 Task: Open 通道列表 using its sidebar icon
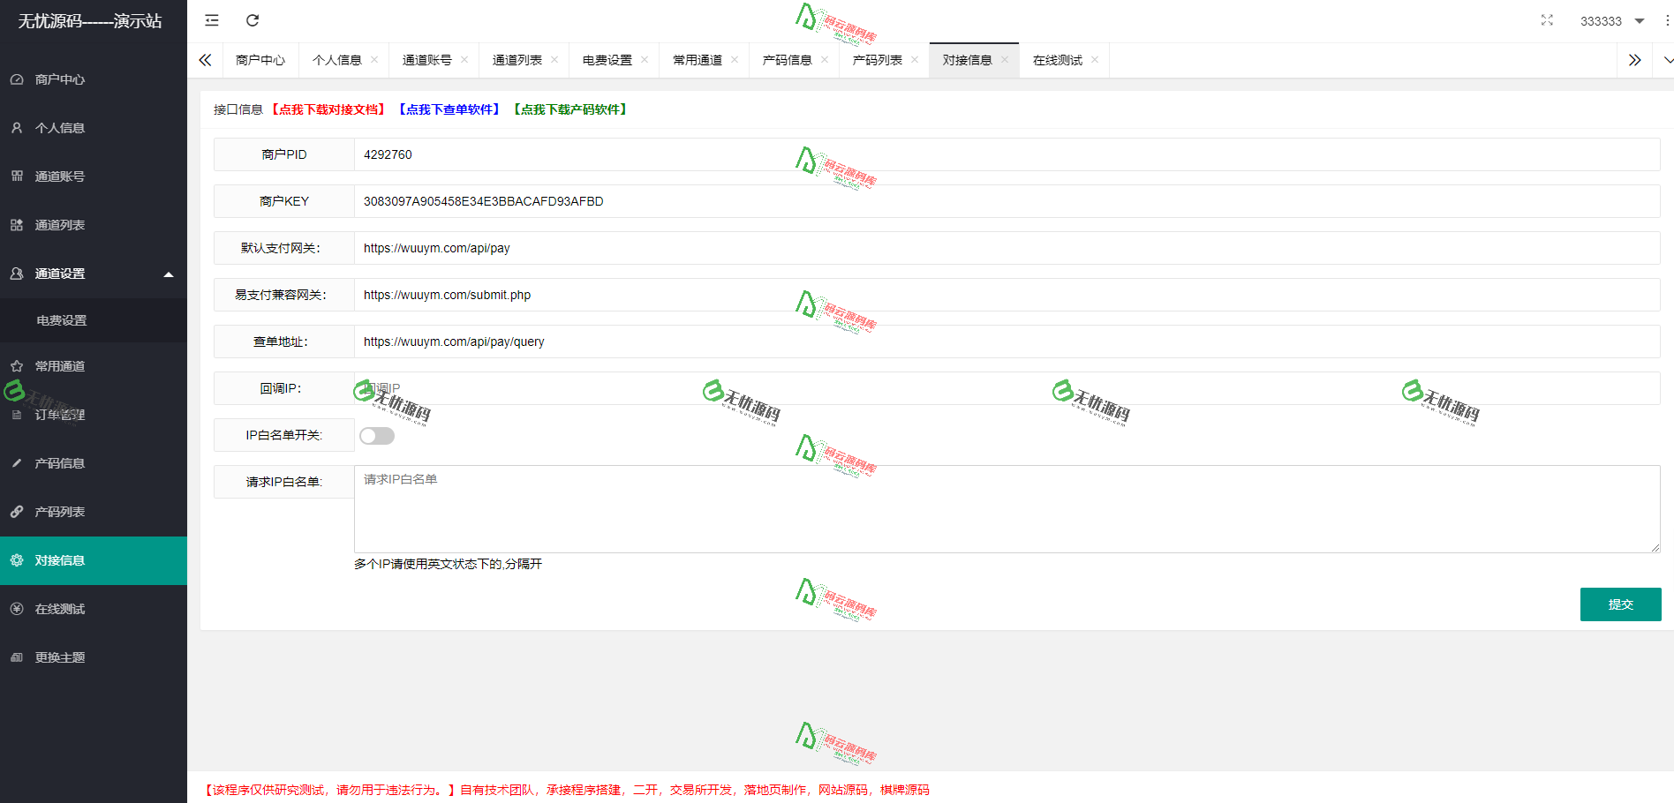[16, 224]
